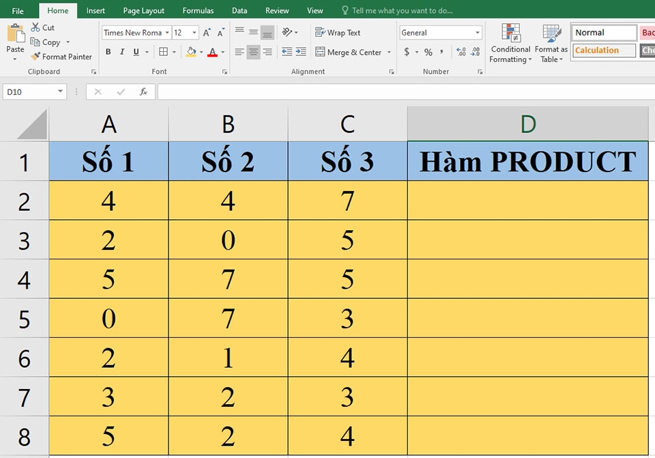Open Format as Table gallery
Screen dimensions: 655x458
pos(551,44)
